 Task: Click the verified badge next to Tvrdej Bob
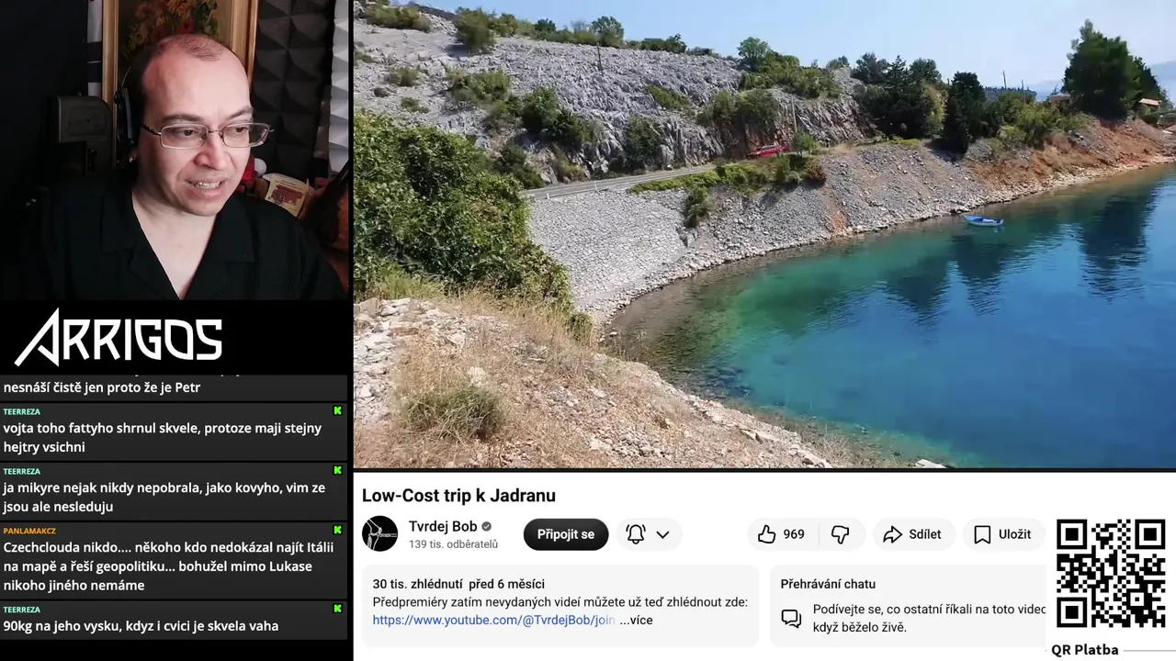487,526
